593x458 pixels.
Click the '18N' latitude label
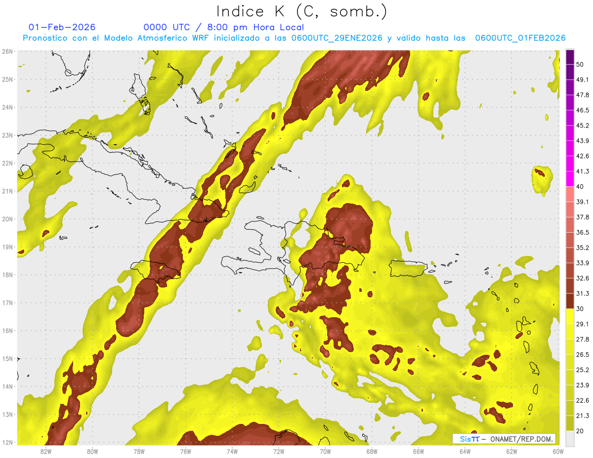tap(7, 275)
